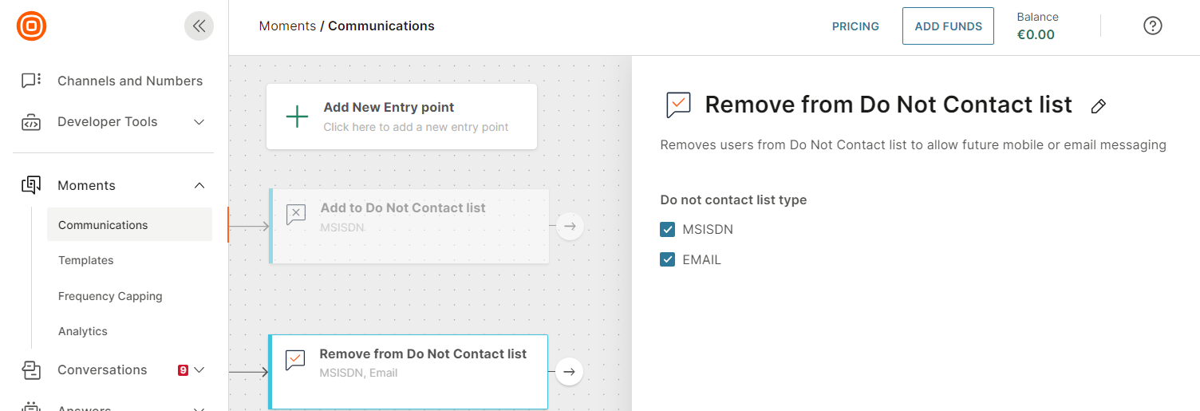Open the help question mark icon

[x=1152, y=26]
